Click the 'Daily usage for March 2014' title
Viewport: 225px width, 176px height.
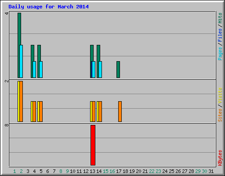pyautogui.click(x=48, y=7)
